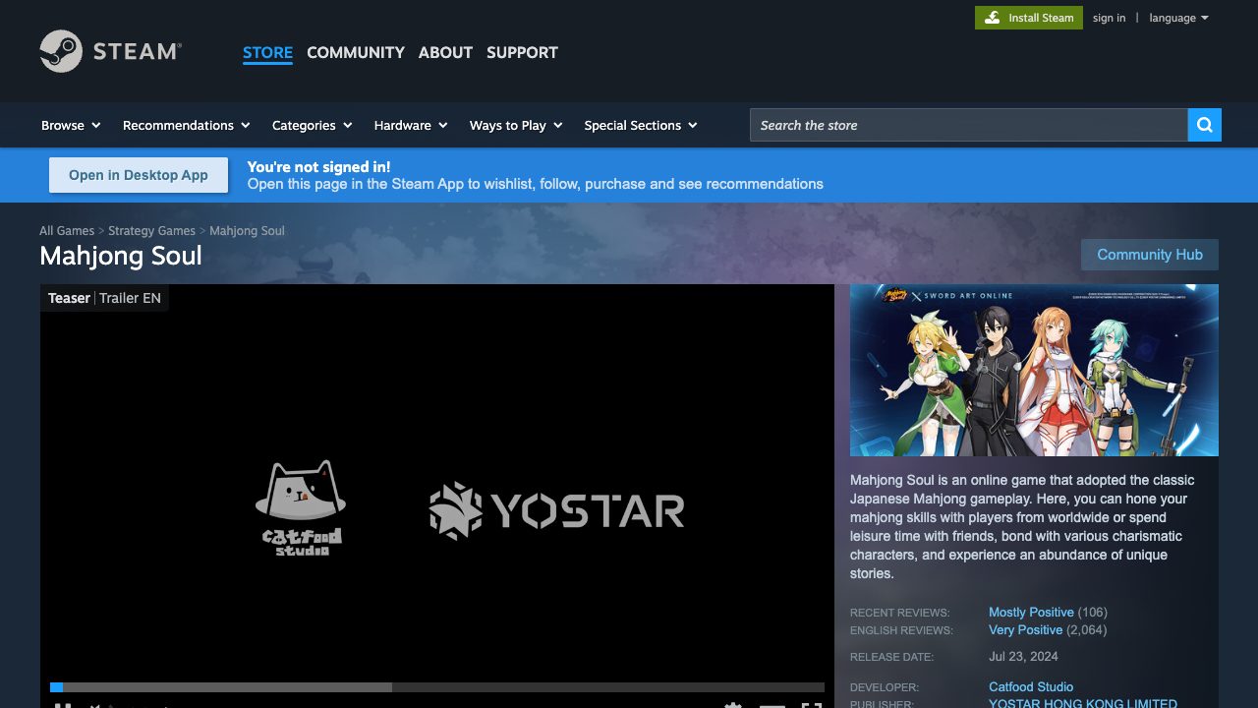
Task: Open the Hardware dropdown
Action: pyautogui.click(x=411, y=125)
